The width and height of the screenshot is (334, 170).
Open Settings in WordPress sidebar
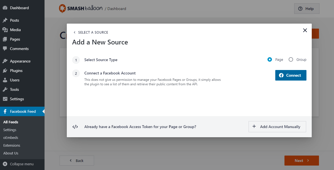(x=17, y=99)
